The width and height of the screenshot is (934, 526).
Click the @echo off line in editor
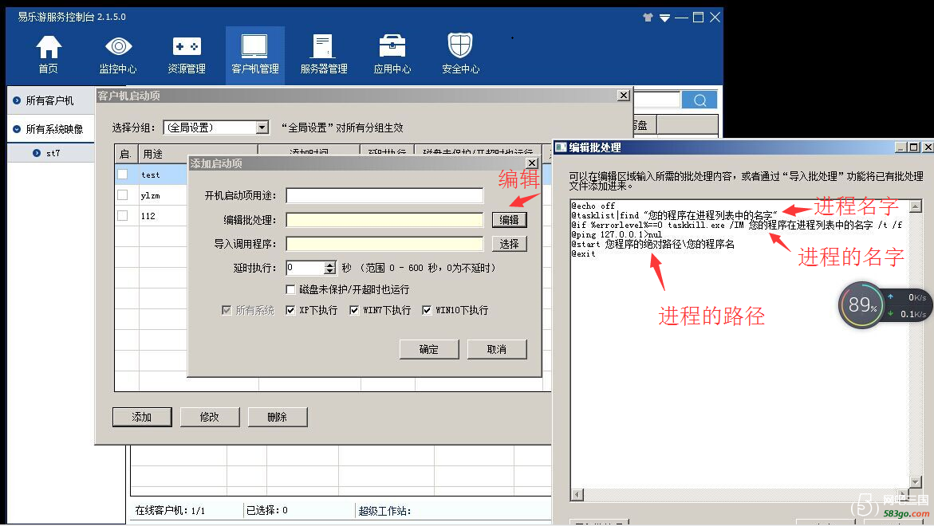click(x=593, y=206)
